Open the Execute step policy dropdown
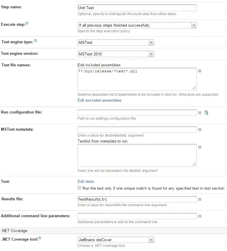Image resolution: width=227 pixels, height=251 pixels. (x=137, y=25)
